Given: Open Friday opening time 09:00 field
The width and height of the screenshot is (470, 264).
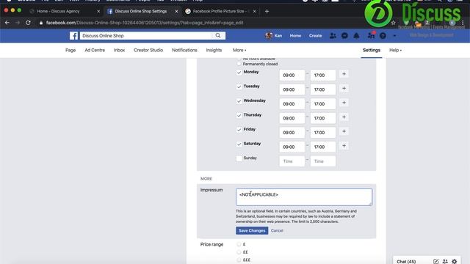Looking at the screenshot, I should click(292, 133).
